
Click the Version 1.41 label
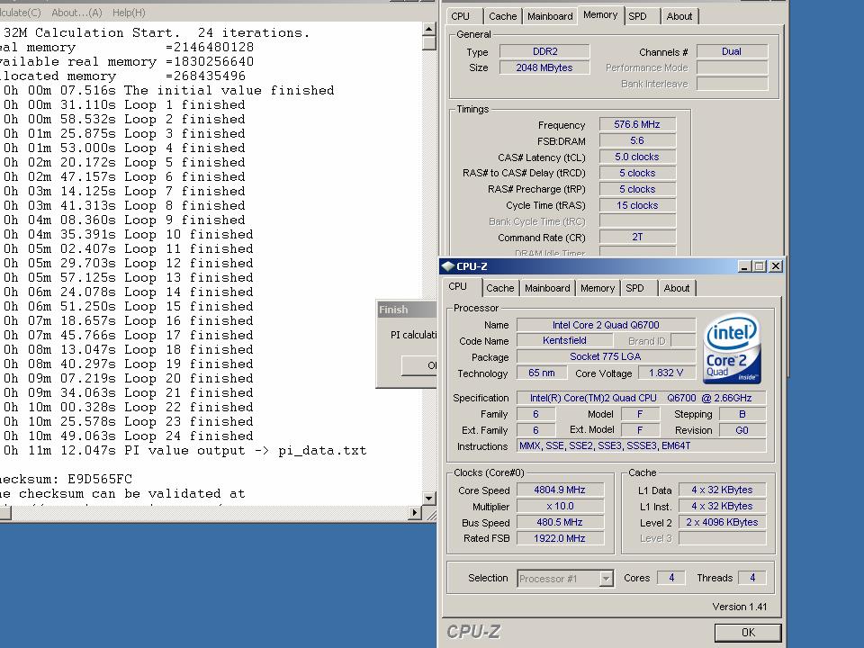tap(739, 607)
